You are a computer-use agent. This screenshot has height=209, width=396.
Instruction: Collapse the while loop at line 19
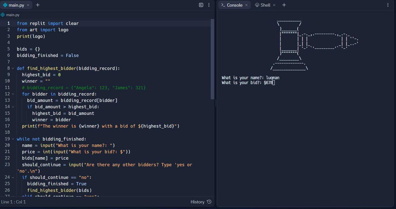(x=13, y=139)
